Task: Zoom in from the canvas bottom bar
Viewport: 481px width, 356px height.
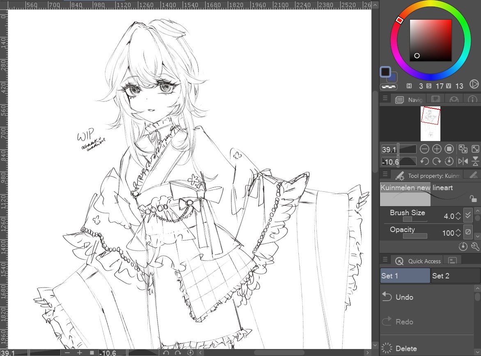Action: tap(80, 353)
